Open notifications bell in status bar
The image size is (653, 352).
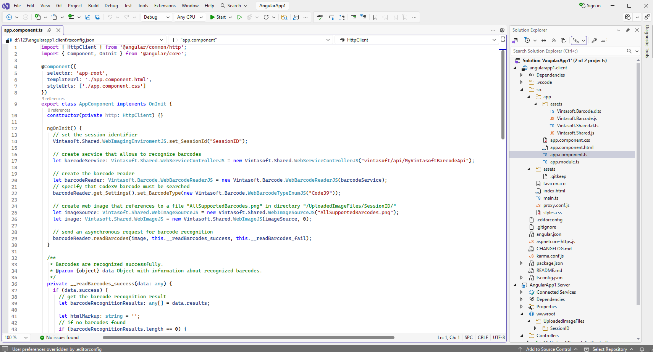pyautogui.click(x=642, y=349)
